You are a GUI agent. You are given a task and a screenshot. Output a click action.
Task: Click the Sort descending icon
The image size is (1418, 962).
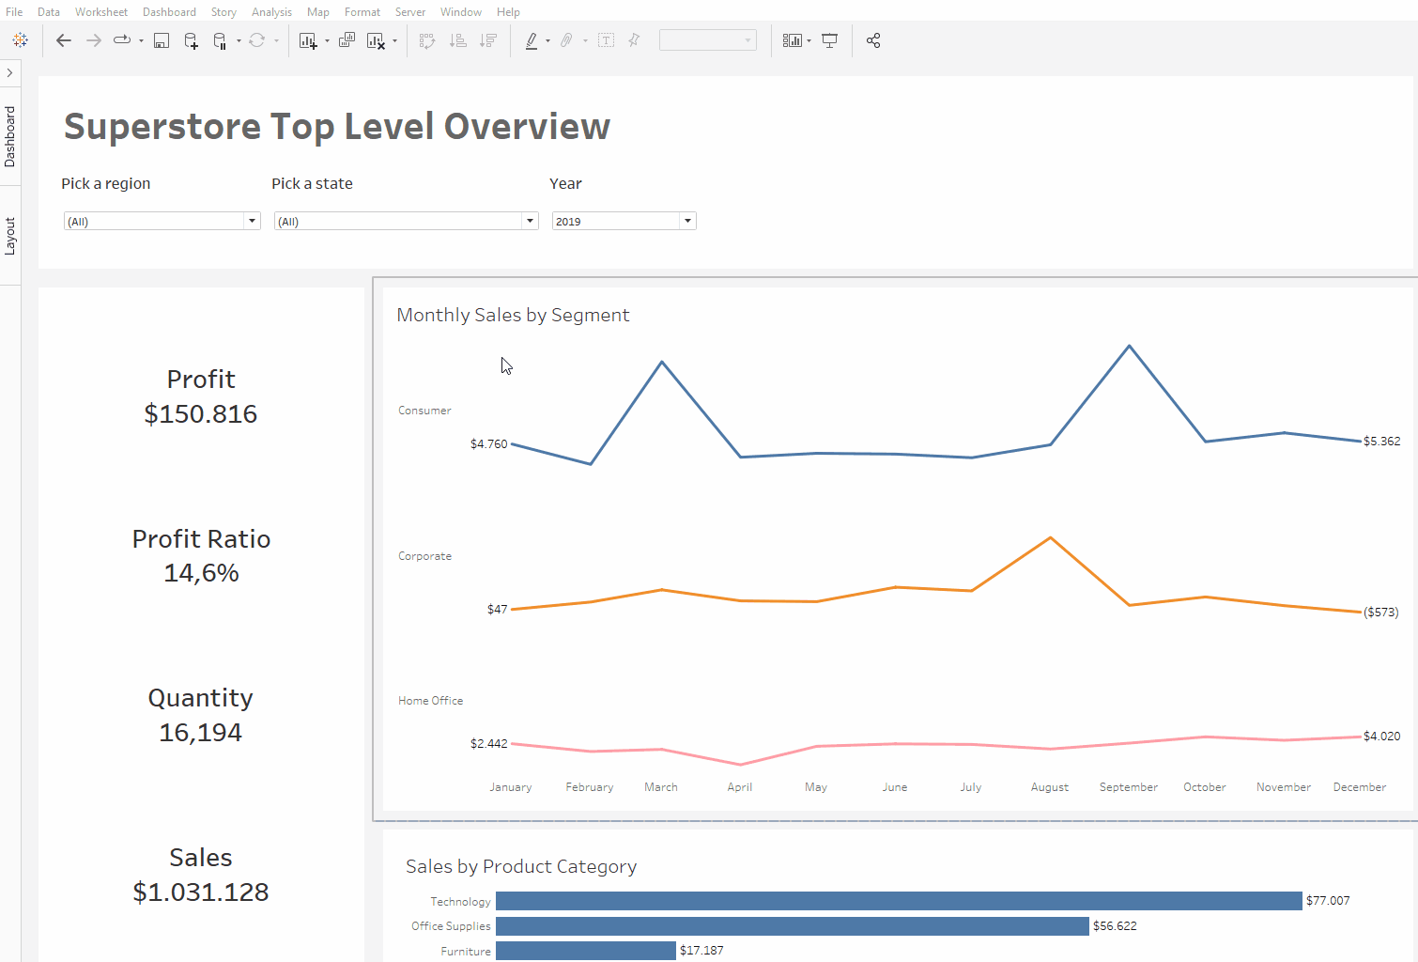tap(488, 40)
